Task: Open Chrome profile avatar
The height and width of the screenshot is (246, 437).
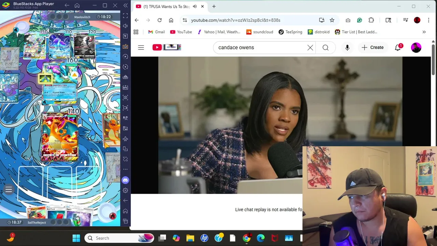Action: click(417, 20)
